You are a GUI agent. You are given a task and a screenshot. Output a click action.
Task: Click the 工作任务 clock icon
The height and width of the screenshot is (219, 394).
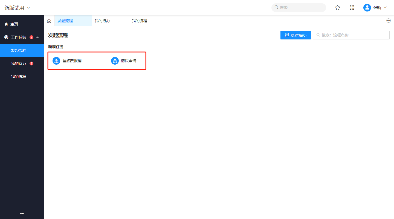6,37
